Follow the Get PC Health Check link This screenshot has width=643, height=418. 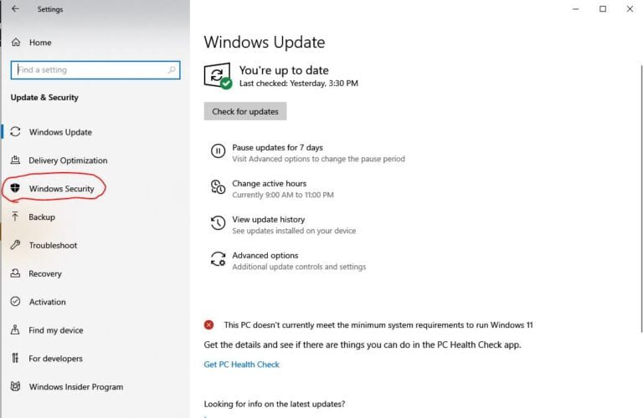click(241, 364)
